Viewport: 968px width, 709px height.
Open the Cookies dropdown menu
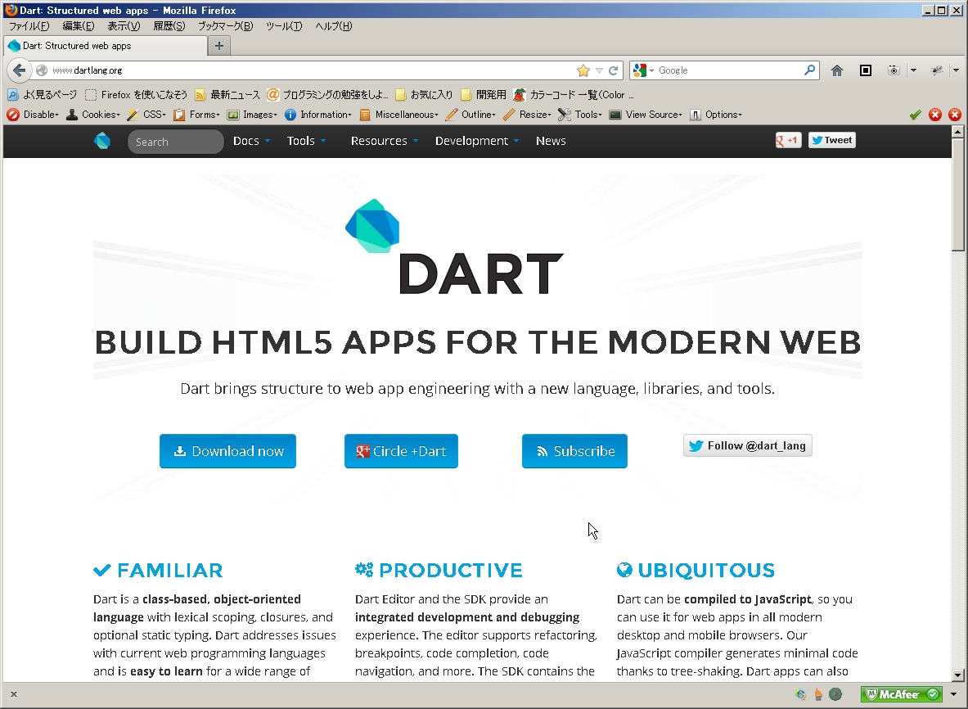[x=93, y=115]
